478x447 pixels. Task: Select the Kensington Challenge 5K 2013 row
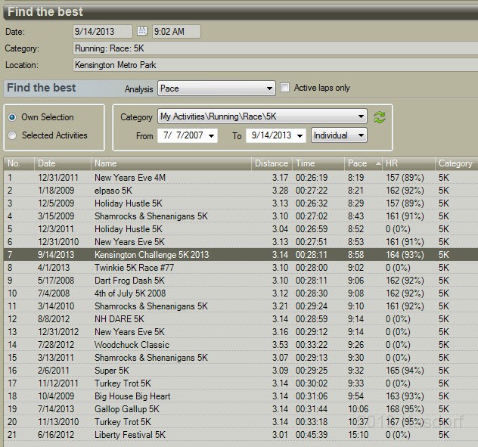point(151,255)
